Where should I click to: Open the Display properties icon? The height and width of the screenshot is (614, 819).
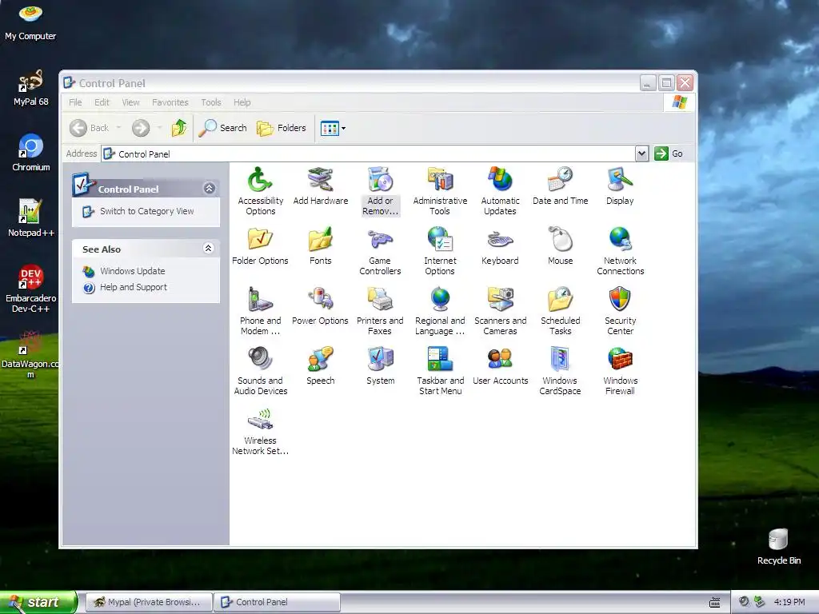(x=620, y=186)
